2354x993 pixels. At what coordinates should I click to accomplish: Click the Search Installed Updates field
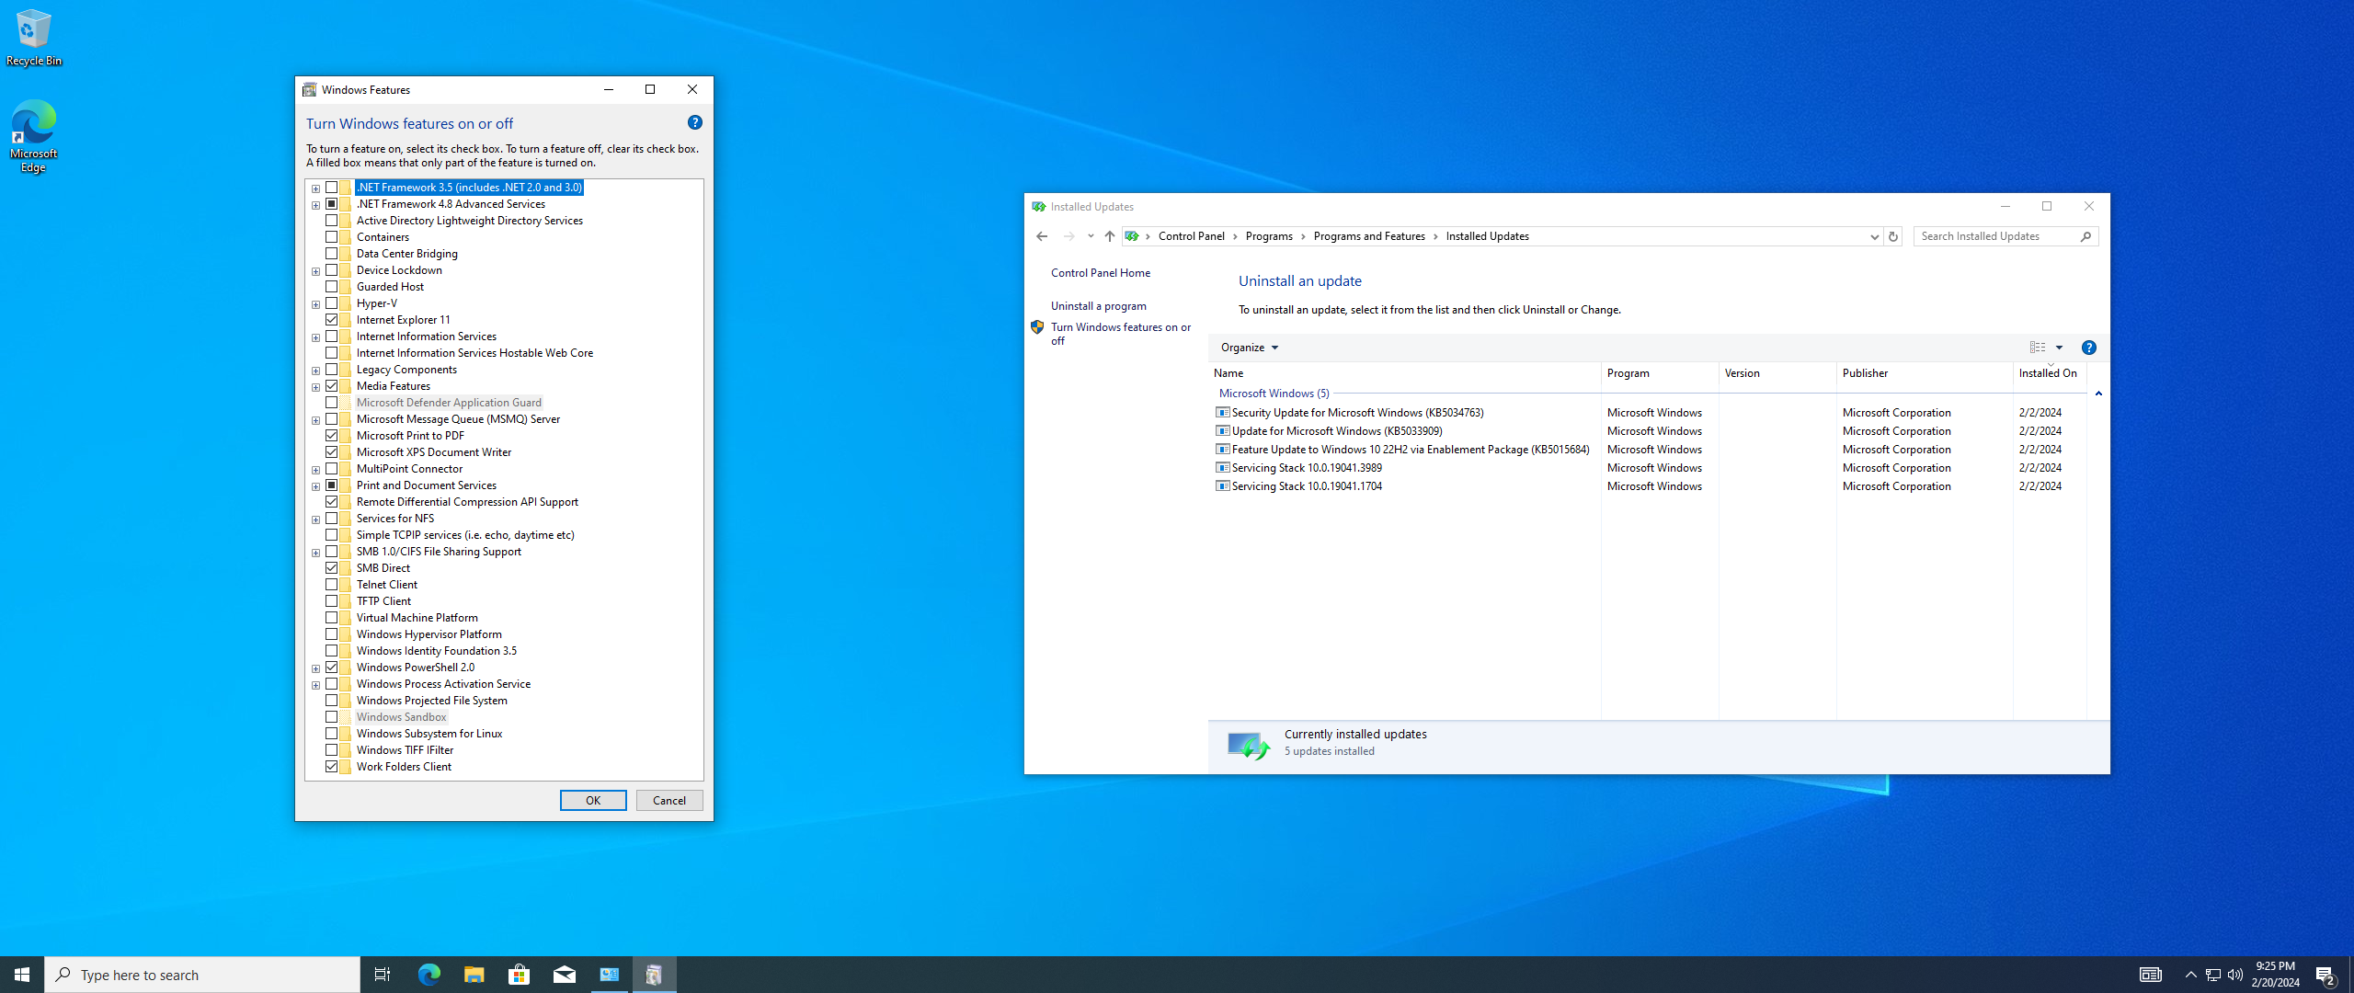click(1995, 236)
